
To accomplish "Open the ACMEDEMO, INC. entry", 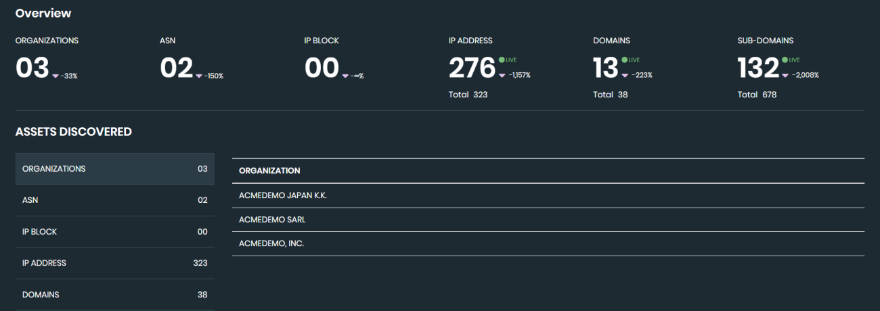I will pyautogui.click(x=271, y=243).
